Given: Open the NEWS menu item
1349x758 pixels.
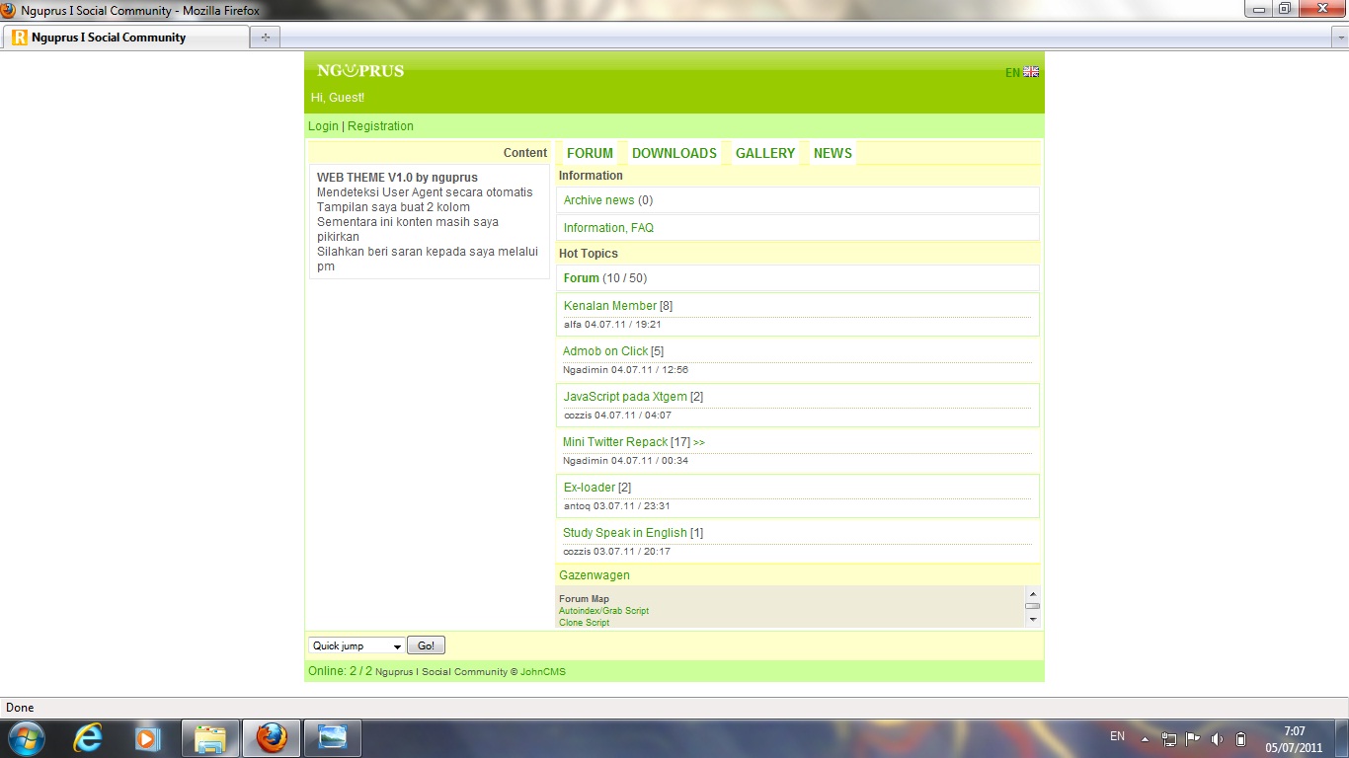Looking at the screenshot, I should point(833,153).
